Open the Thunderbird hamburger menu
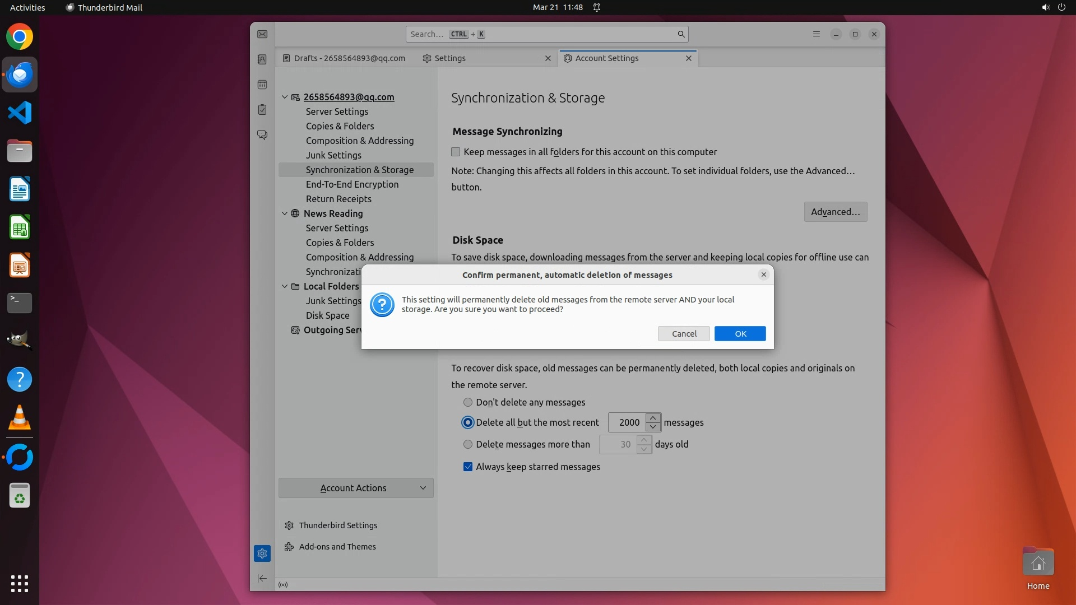 point(817,34)
